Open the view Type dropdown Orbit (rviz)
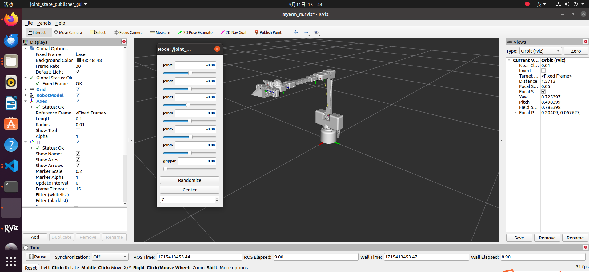Viewport: 589px width, 272px height. (x=540, y=51)
